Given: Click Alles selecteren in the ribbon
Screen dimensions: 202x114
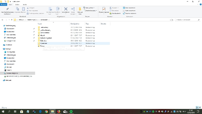Looking at the screenshot, I should click(130, 8).
